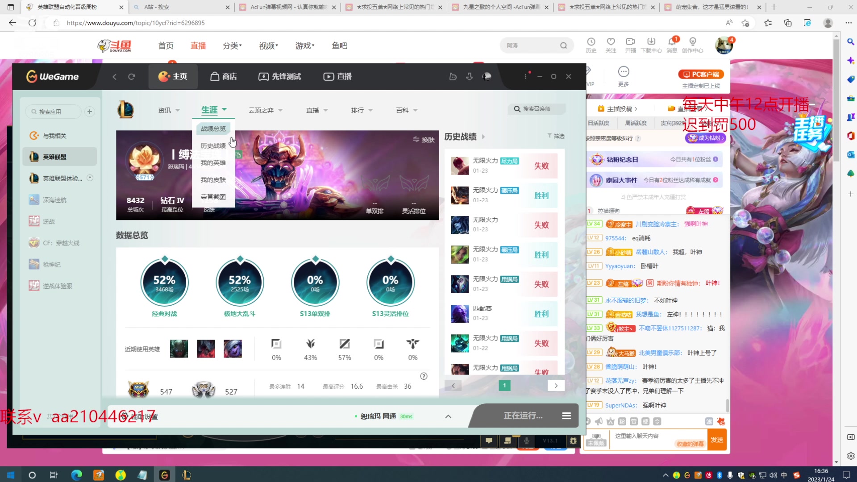Open the browser favorites star icon

click(768, 23)
